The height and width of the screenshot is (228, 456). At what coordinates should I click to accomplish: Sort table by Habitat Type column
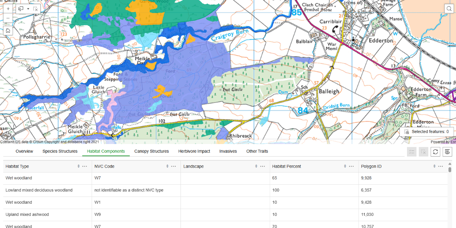79,166
